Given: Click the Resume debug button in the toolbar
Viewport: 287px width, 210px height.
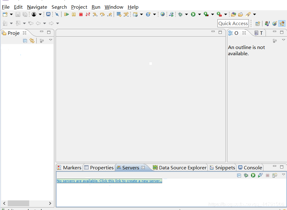Looking at the screenshot, I should [x=66, y=14].
